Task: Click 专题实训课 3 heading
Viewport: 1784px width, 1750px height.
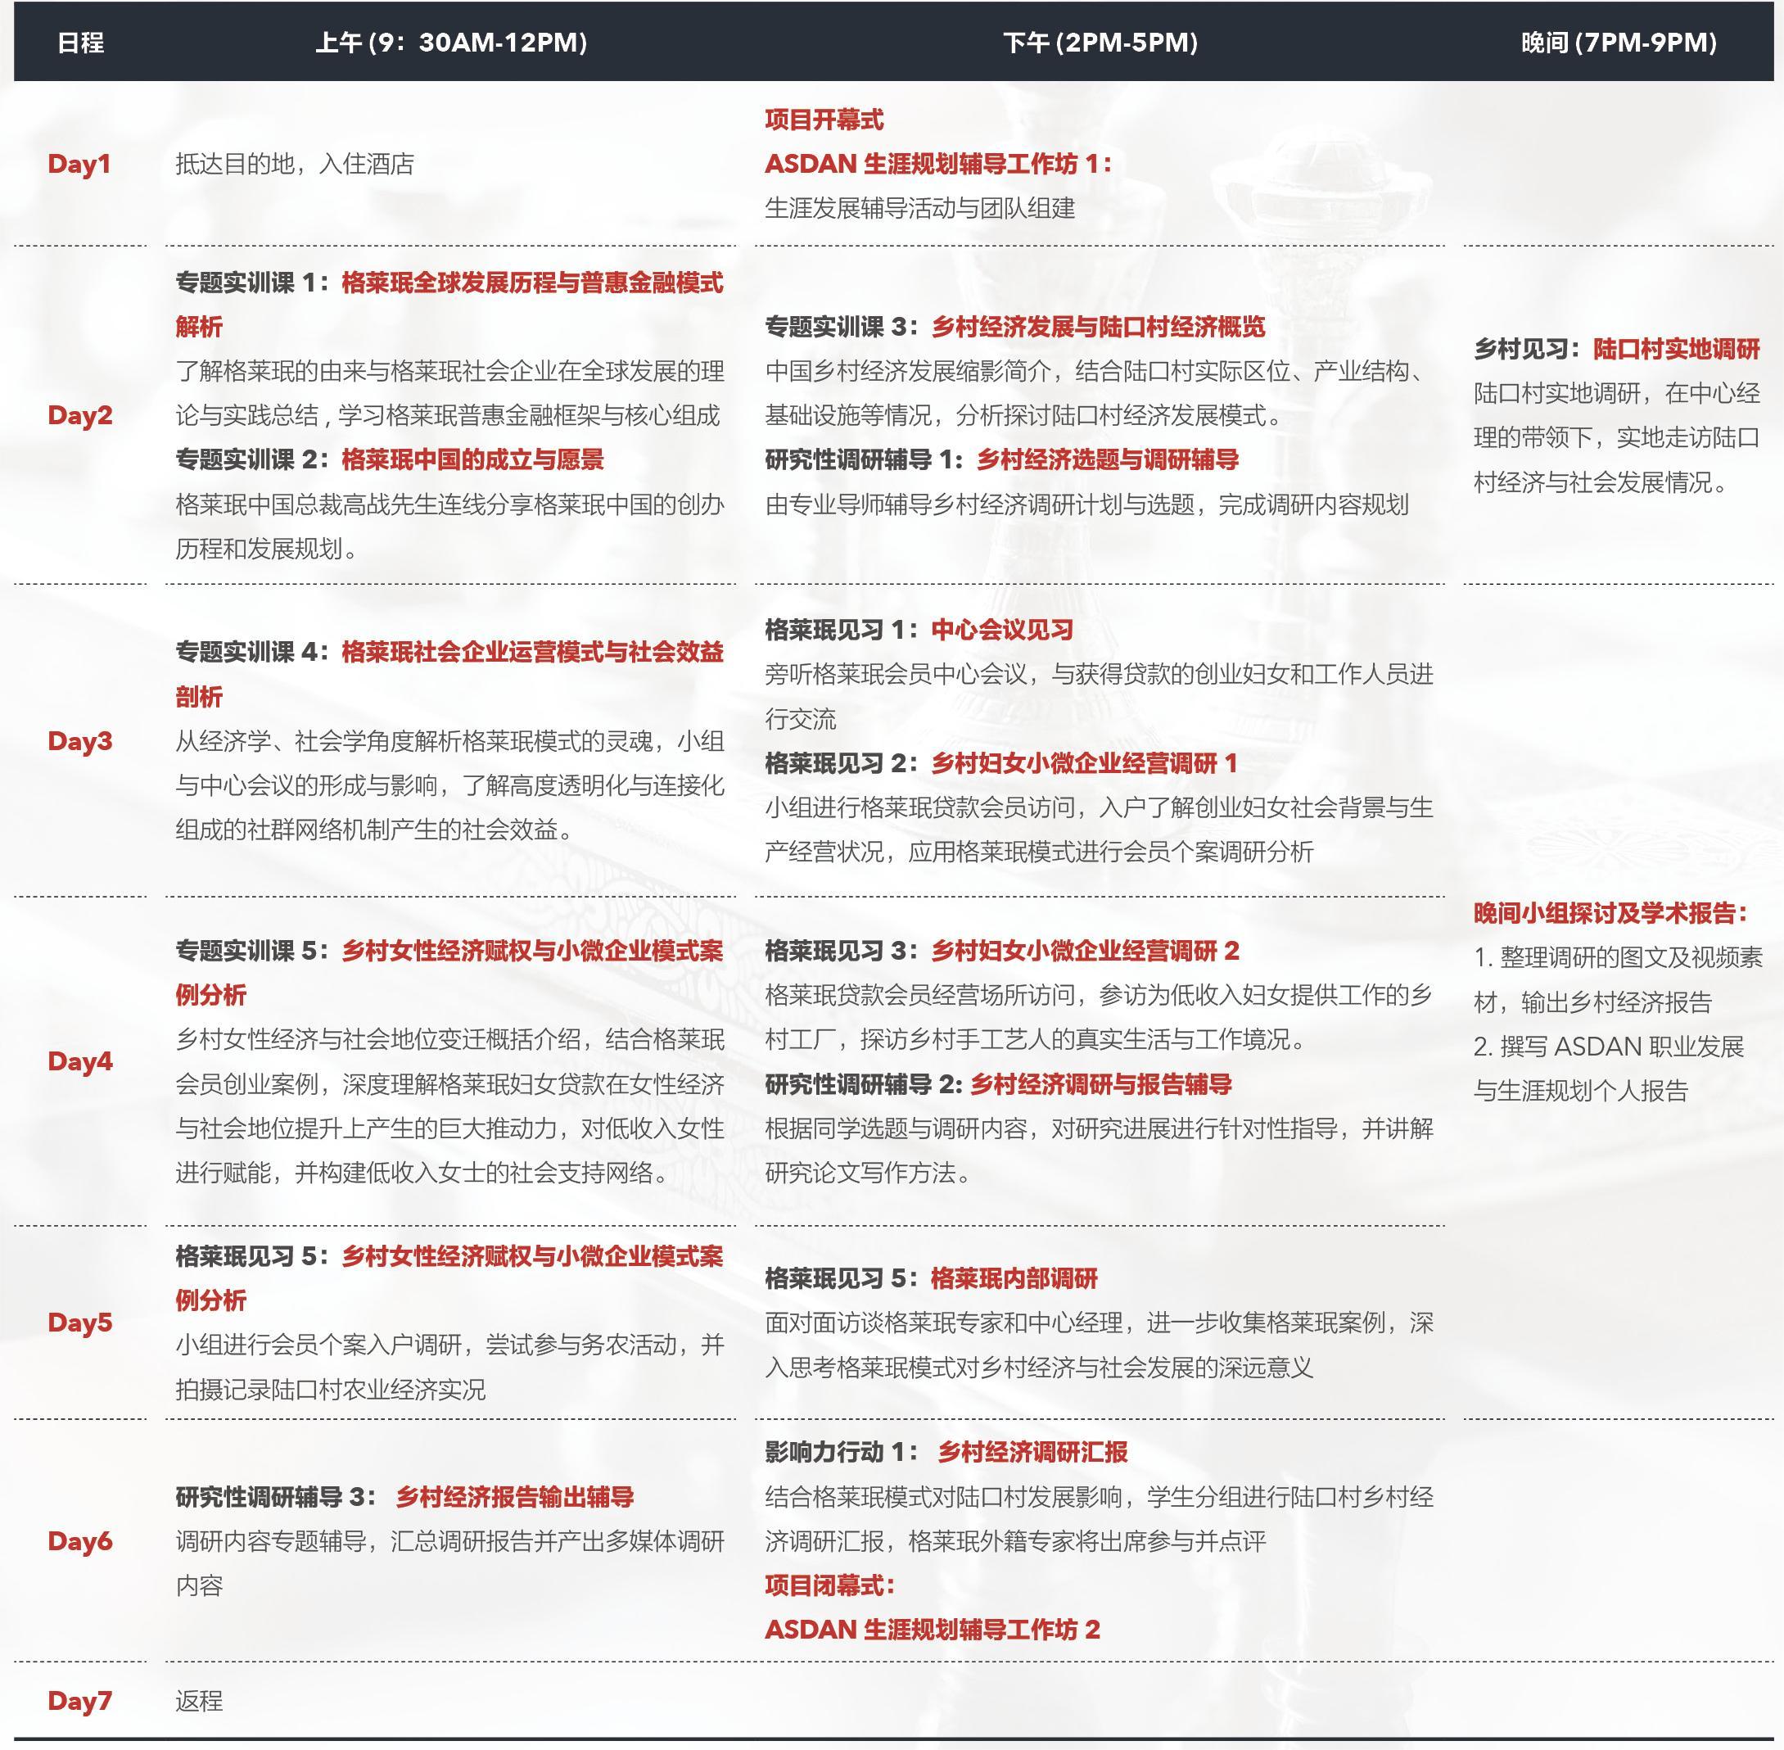Action: point(1014,326)
